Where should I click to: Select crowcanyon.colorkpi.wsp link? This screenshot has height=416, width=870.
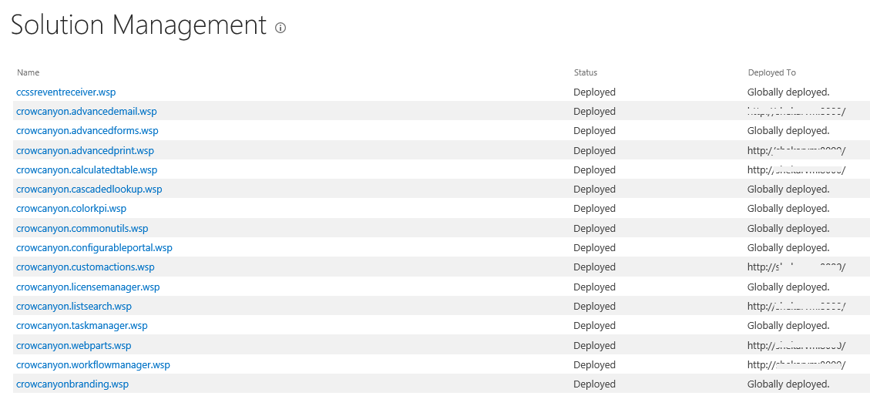tap(71, 209)
